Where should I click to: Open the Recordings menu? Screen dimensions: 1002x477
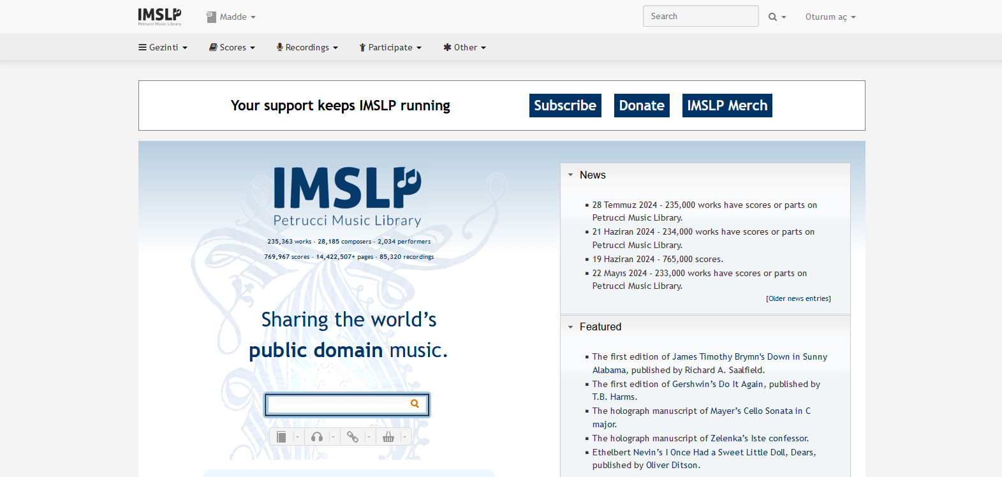click(307, 47)
